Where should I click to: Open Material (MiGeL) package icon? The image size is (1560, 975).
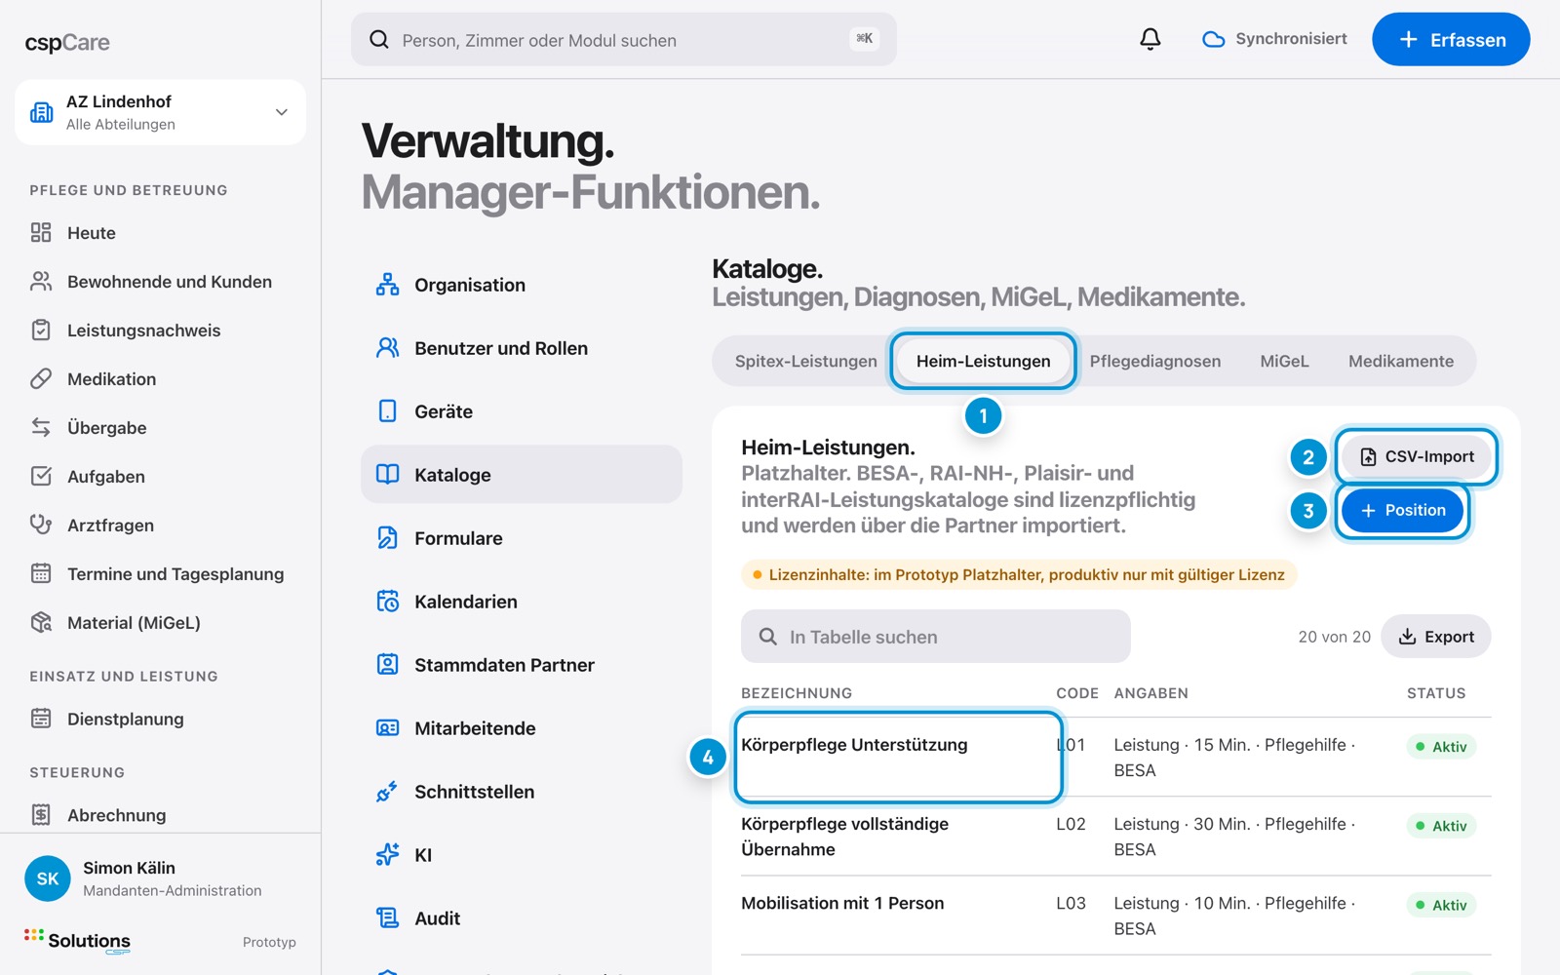pos(41,622)
